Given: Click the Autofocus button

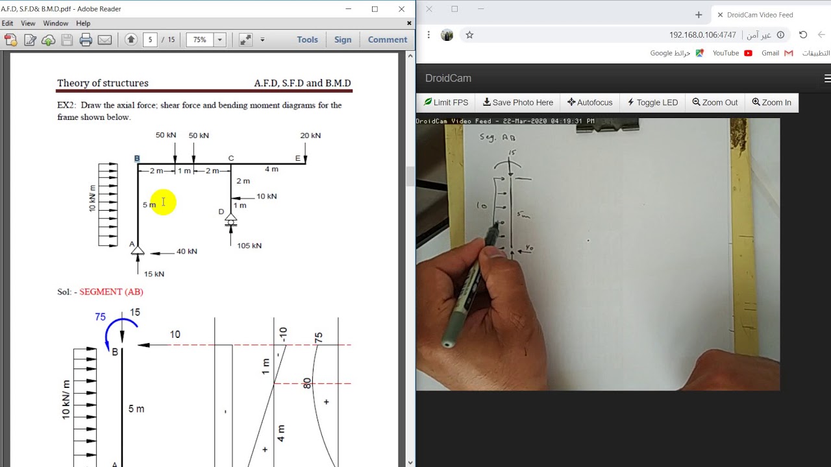Looking at the screenshot, I should tap(589, 102).
